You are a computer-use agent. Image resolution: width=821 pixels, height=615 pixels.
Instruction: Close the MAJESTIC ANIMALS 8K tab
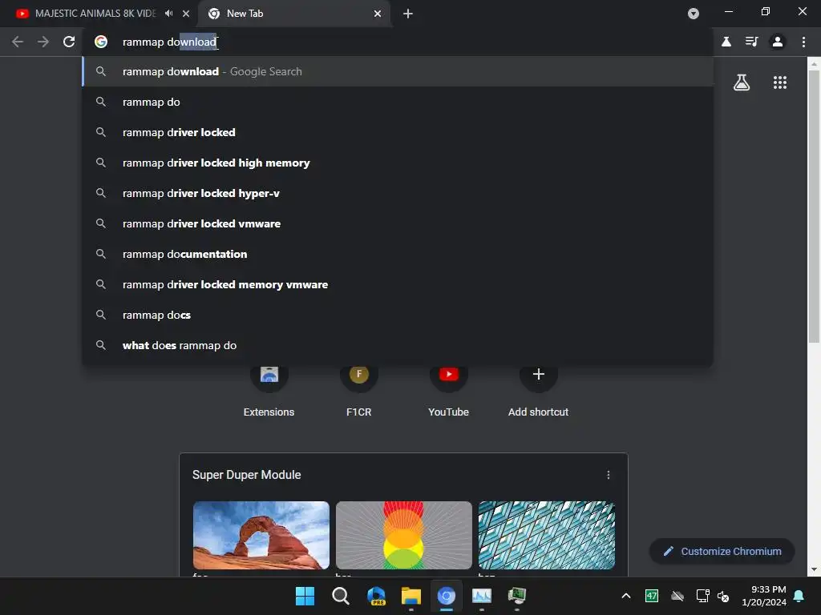point(186,14)
